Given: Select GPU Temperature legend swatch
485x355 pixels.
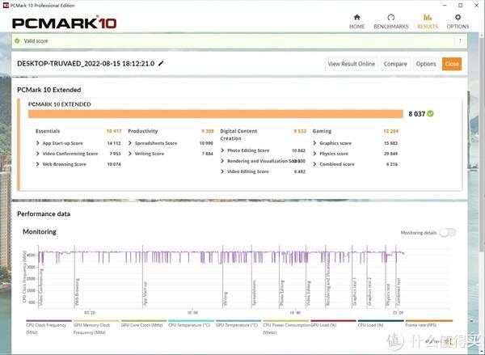Looking at the screenshot, I should coord(238,321).
